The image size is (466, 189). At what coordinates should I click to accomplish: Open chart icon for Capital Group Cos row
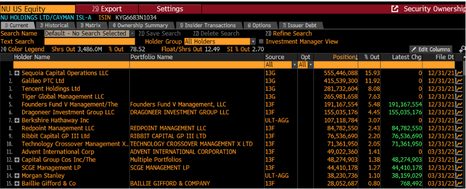[x=459, y=160]
